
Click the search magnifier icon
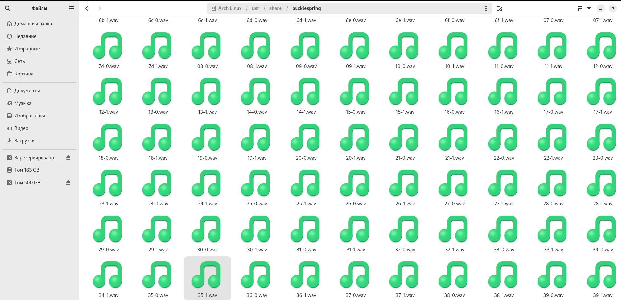click(8, 8)
